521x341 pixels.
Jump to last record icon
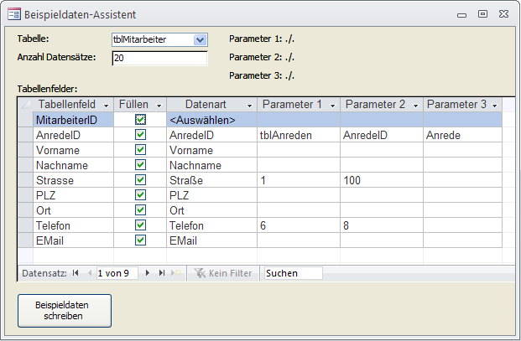(162, 272)
